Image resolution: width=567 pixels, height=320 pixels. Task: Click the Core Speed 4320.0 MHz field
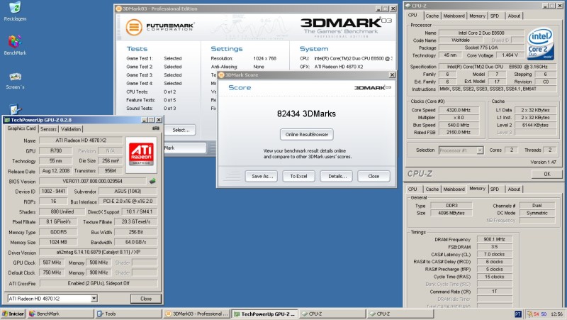458,110
